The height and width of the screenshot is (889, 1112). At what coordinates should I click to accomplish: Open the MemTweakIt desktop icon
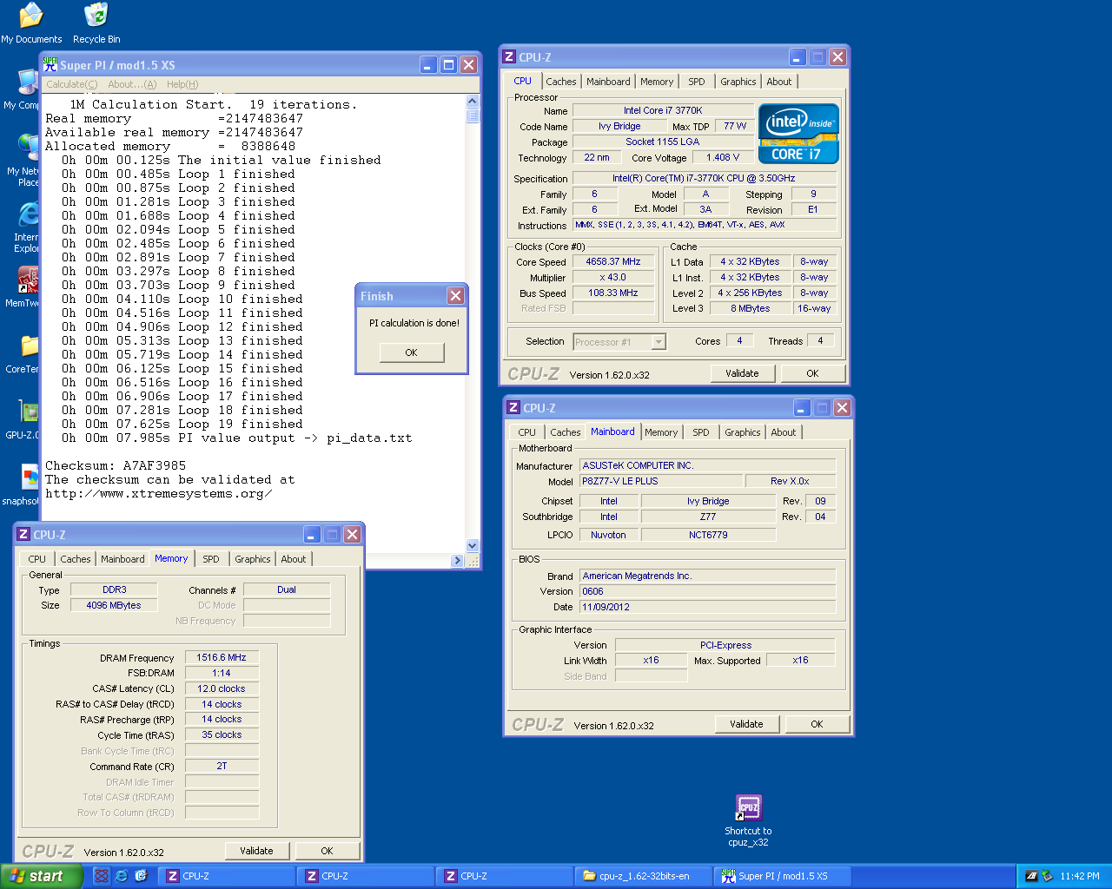point(28,287)
